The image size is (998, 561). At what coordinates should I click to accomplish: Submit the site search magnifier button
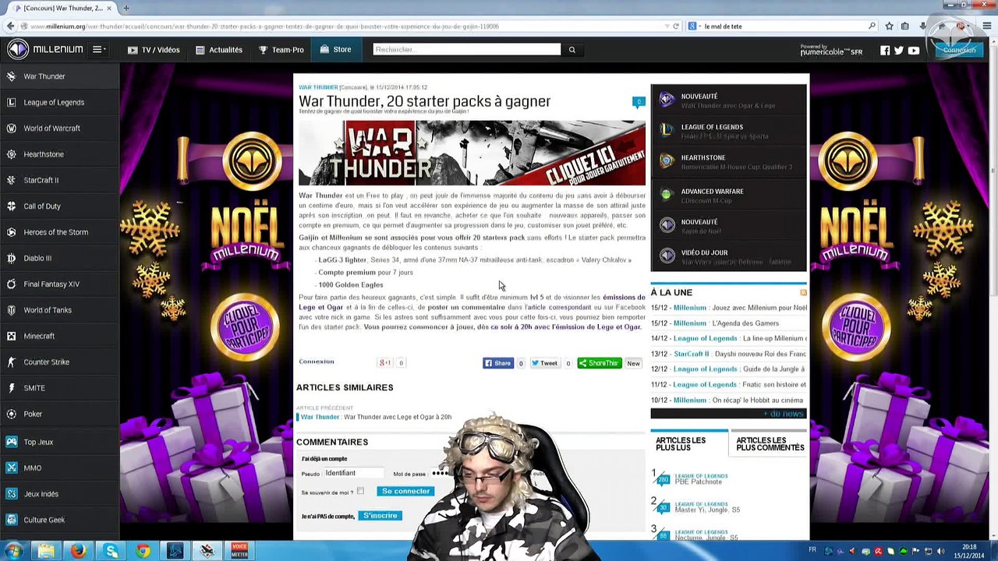point(572,50)
